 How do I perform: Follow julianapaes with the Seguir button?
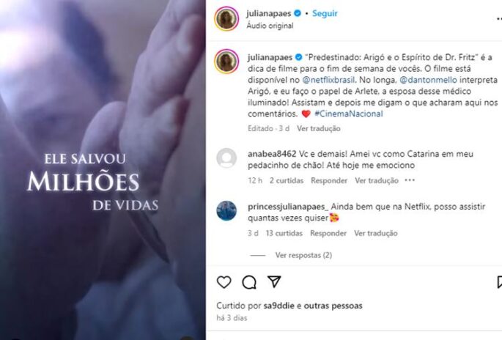pyautogui.click(x=325, y=13)
